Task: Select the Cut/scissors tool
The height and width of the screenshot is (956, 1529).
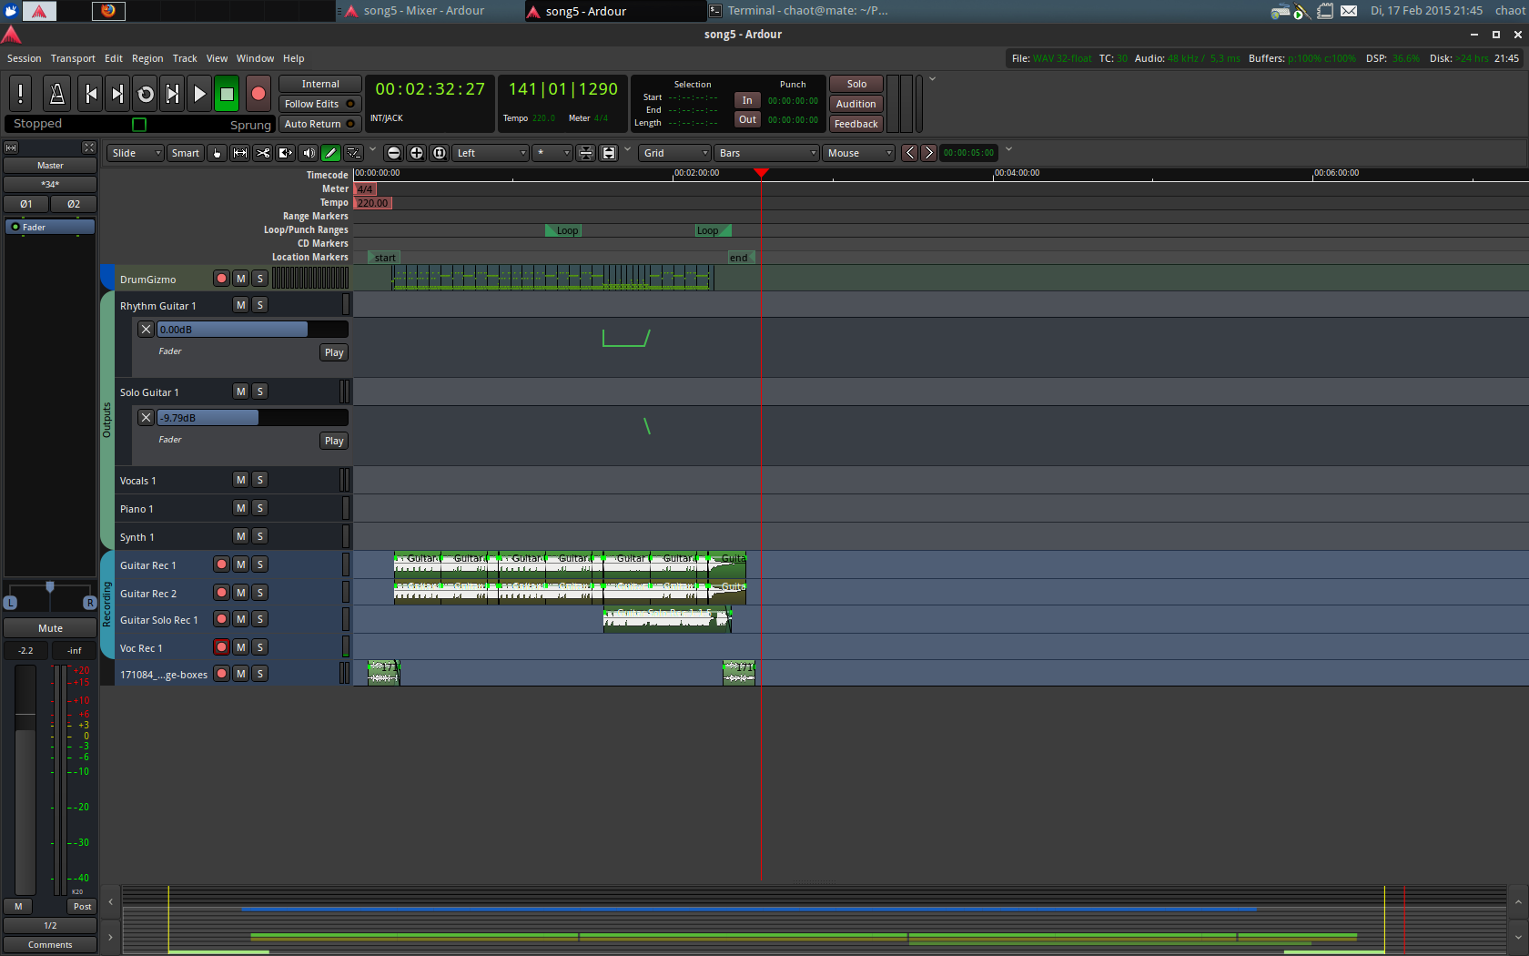Action: coord(263,153)
